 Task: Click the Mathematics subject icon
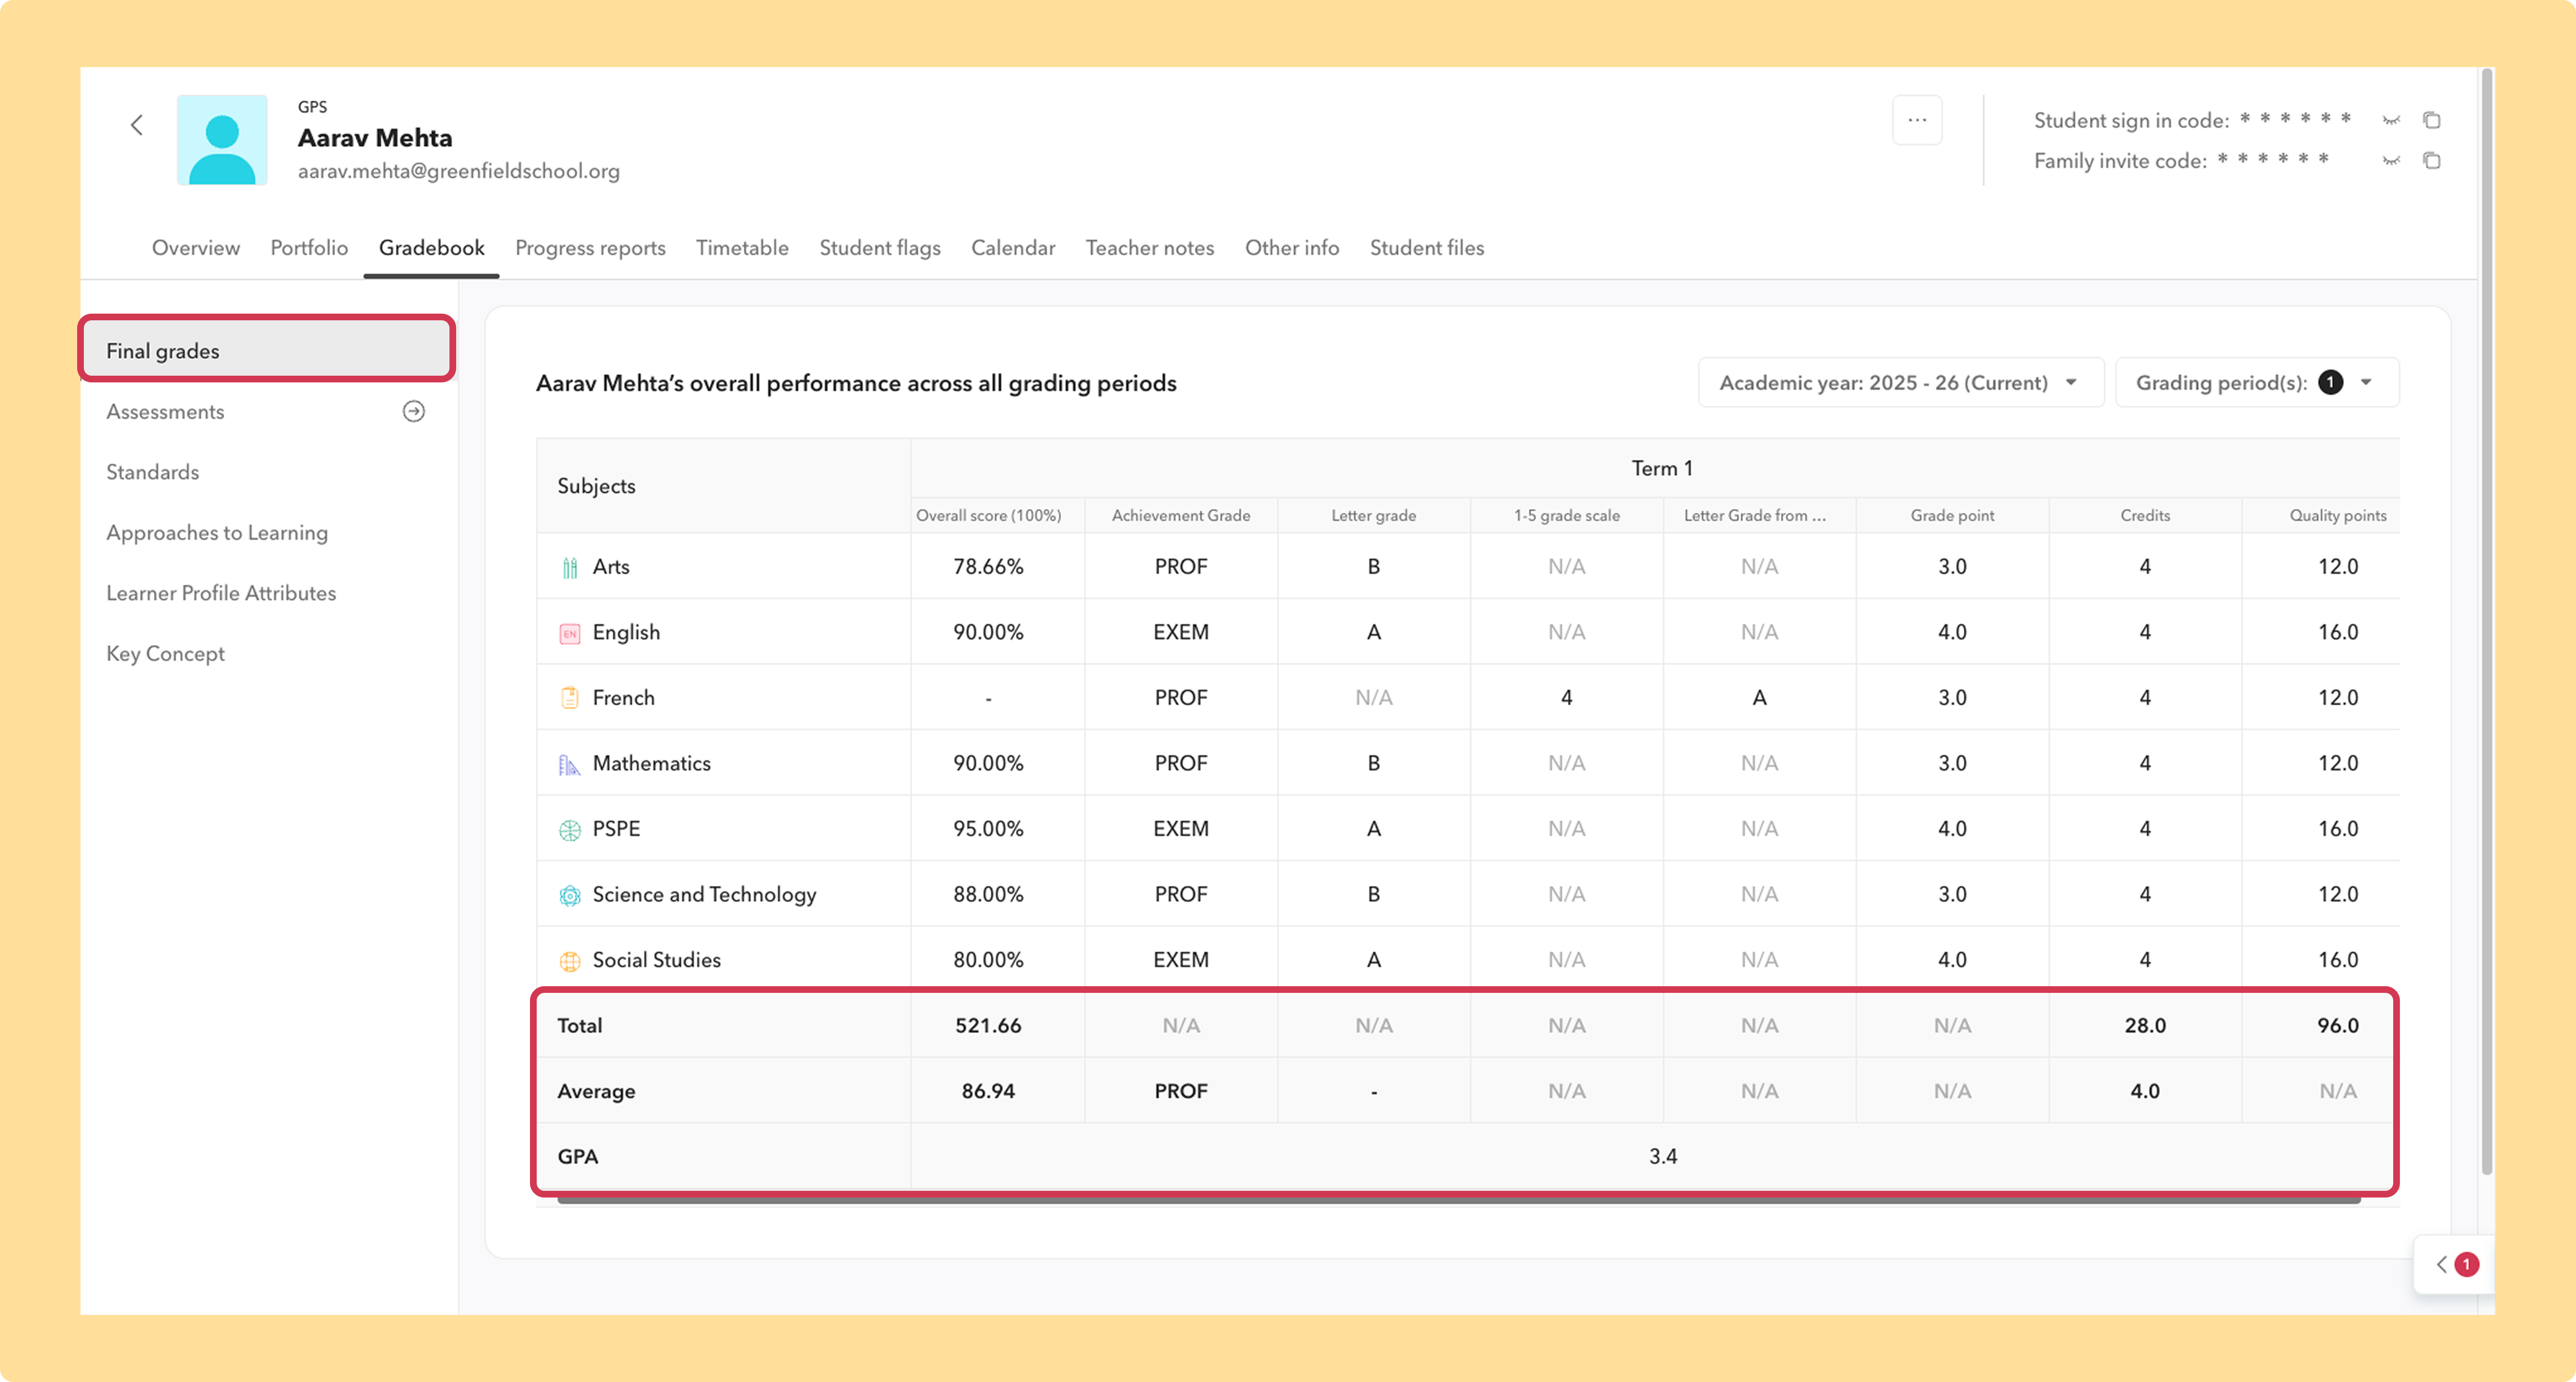point(570,764)
